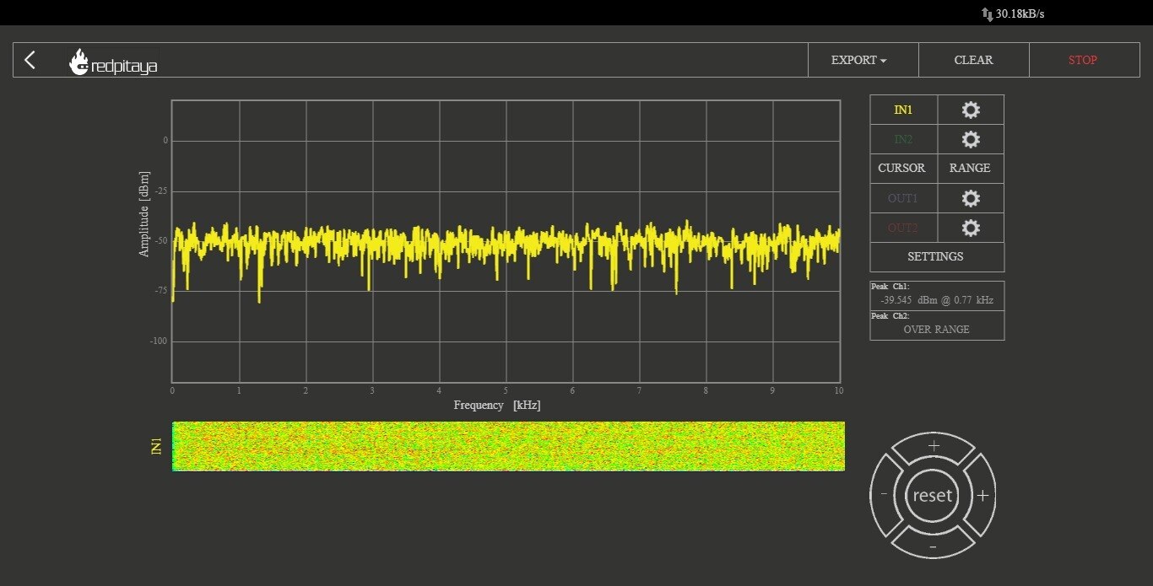Open the RANGE options panel
This screenshot has width=1153, height=586.
point(970,168)
